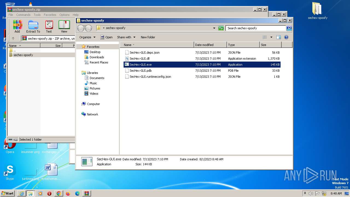Select SecHex-GUI.runtimeconfig.json file

202,77
